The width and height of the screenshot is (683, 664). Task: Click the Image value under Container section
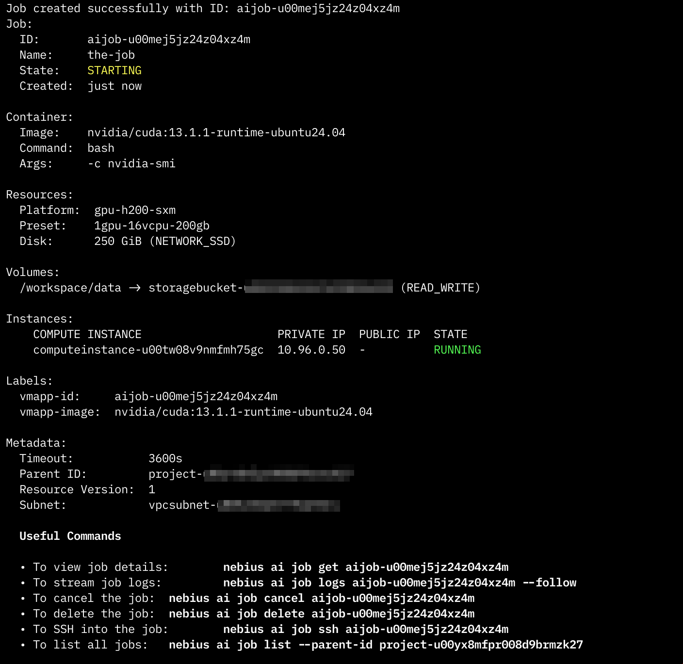click(x=216, y=133)
